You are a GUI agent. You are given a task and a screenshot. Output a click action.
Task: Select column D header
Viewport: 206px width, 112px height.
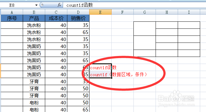point(78,12)
